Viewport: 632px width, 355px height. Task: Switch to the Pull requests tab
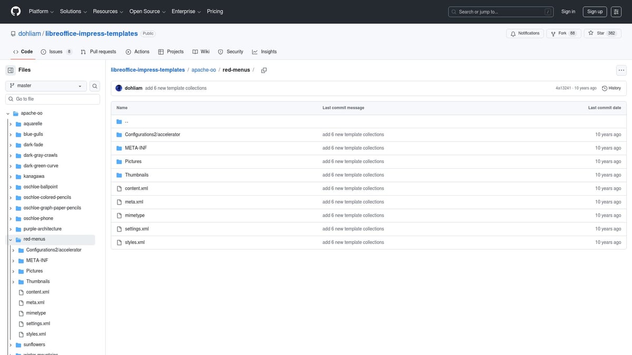click(98, 52)
